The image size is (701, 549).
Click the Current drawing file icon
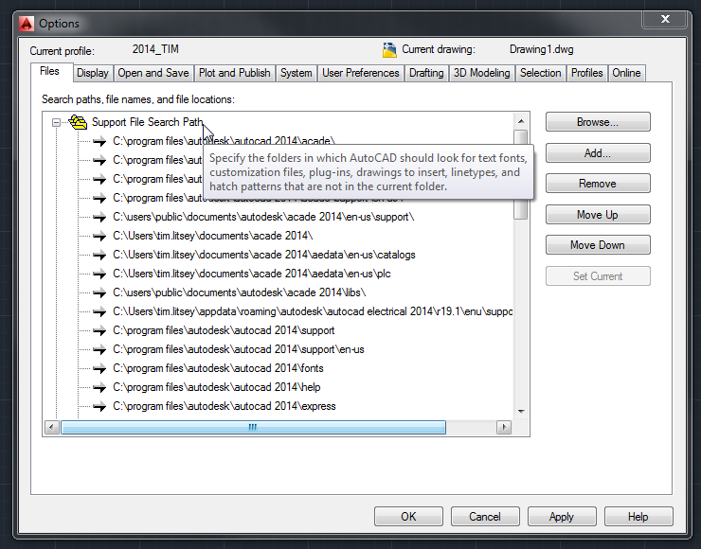389,50
